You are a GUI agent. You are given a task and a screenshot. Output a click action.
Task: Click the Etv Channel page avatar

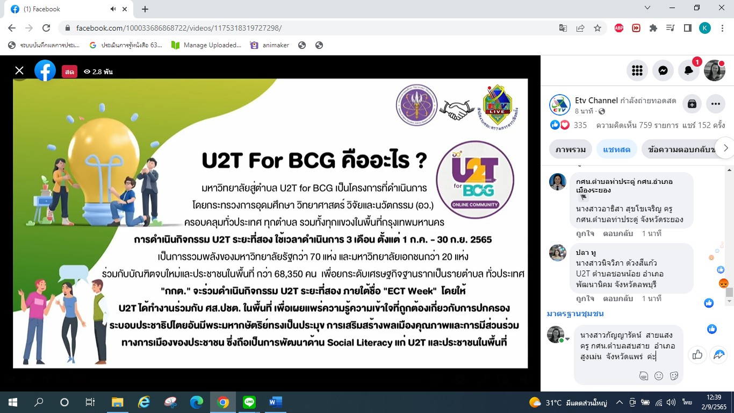(559, 105)
